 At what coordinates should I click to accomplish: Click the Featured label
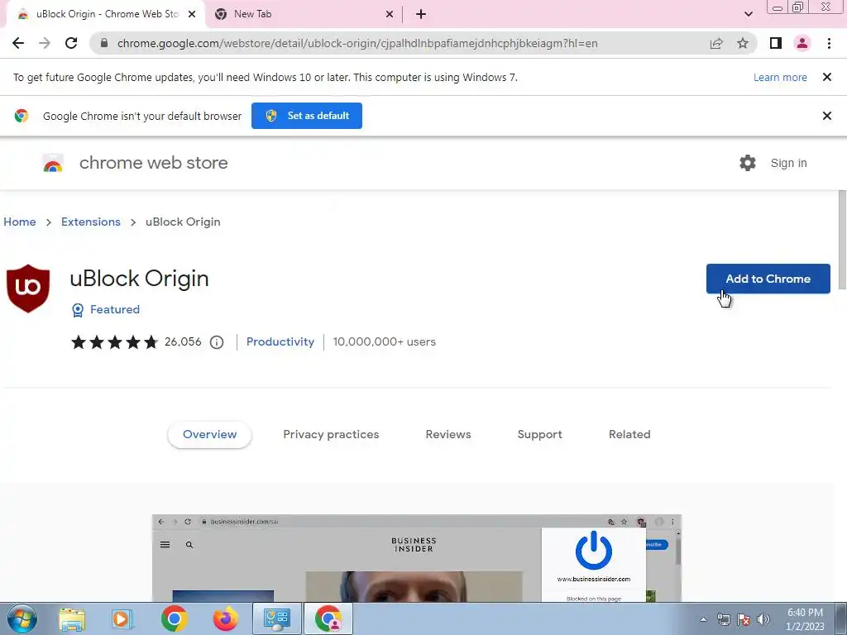[115, 309]
